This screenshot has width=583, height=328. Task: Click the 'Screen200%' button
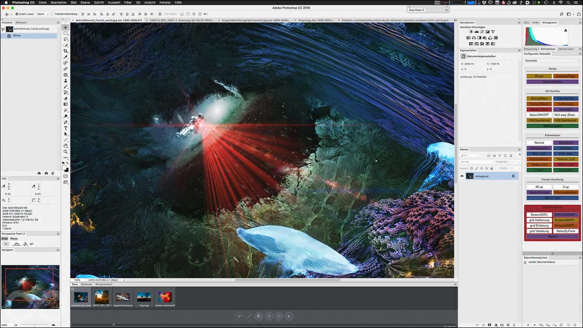coord(539,214)
